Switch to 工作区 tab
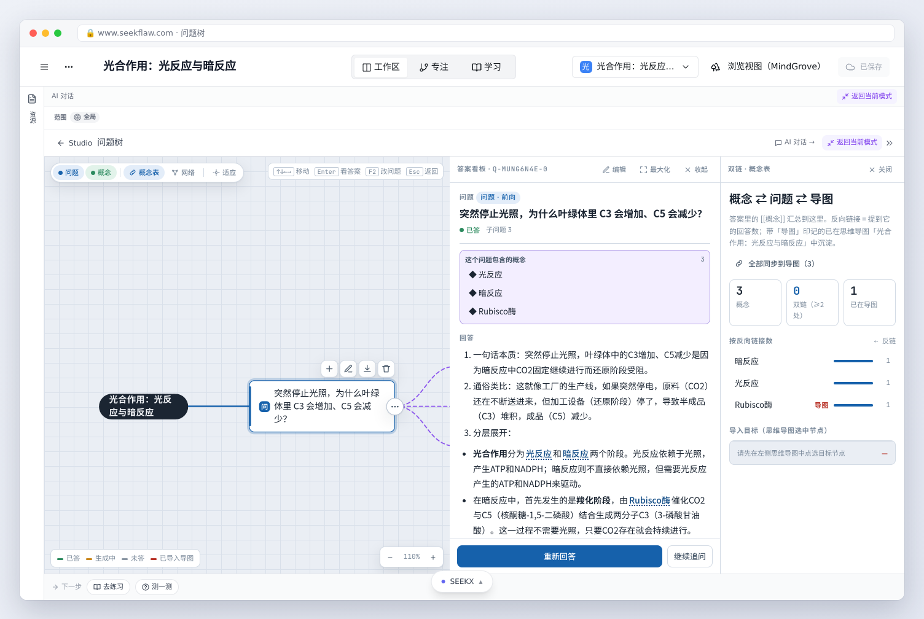The width and height of the screenshot is (924, 619). point(381,67)
